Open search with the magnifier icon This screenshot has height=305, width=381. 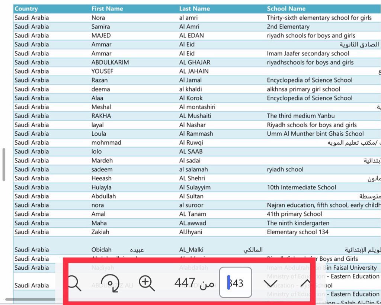pos(74,283)
